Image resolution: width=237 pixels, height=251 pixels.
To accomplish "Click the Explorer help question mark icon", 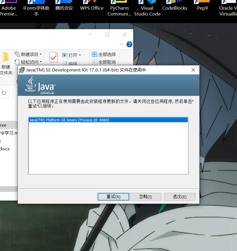I will coord(129,44).
